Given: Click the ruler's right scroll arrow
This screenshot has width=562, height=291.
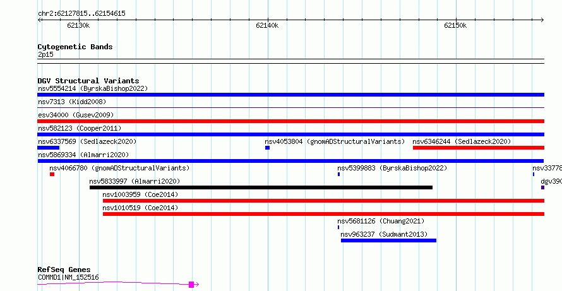Looking at the screenshot, I should [542, 20].
